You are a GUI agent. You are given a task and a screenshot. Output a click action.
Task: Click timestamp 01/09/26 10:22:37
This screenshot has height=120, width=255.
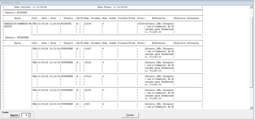tap(49, 90)
